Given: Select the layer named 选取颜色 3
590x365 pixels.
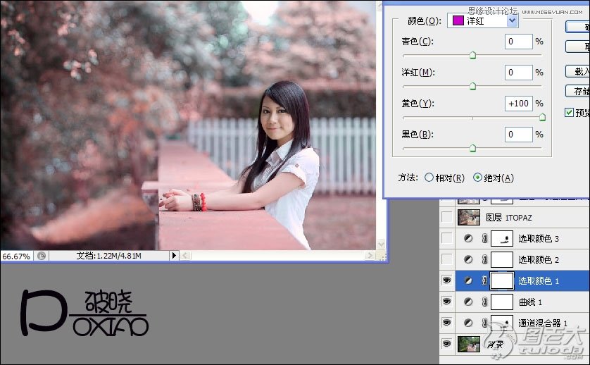Looking at the screenshot, I should coord(539,238).
